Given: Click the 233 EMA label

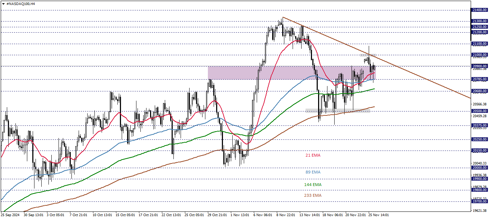Looking at the screenshot, I should click(313, 195).
